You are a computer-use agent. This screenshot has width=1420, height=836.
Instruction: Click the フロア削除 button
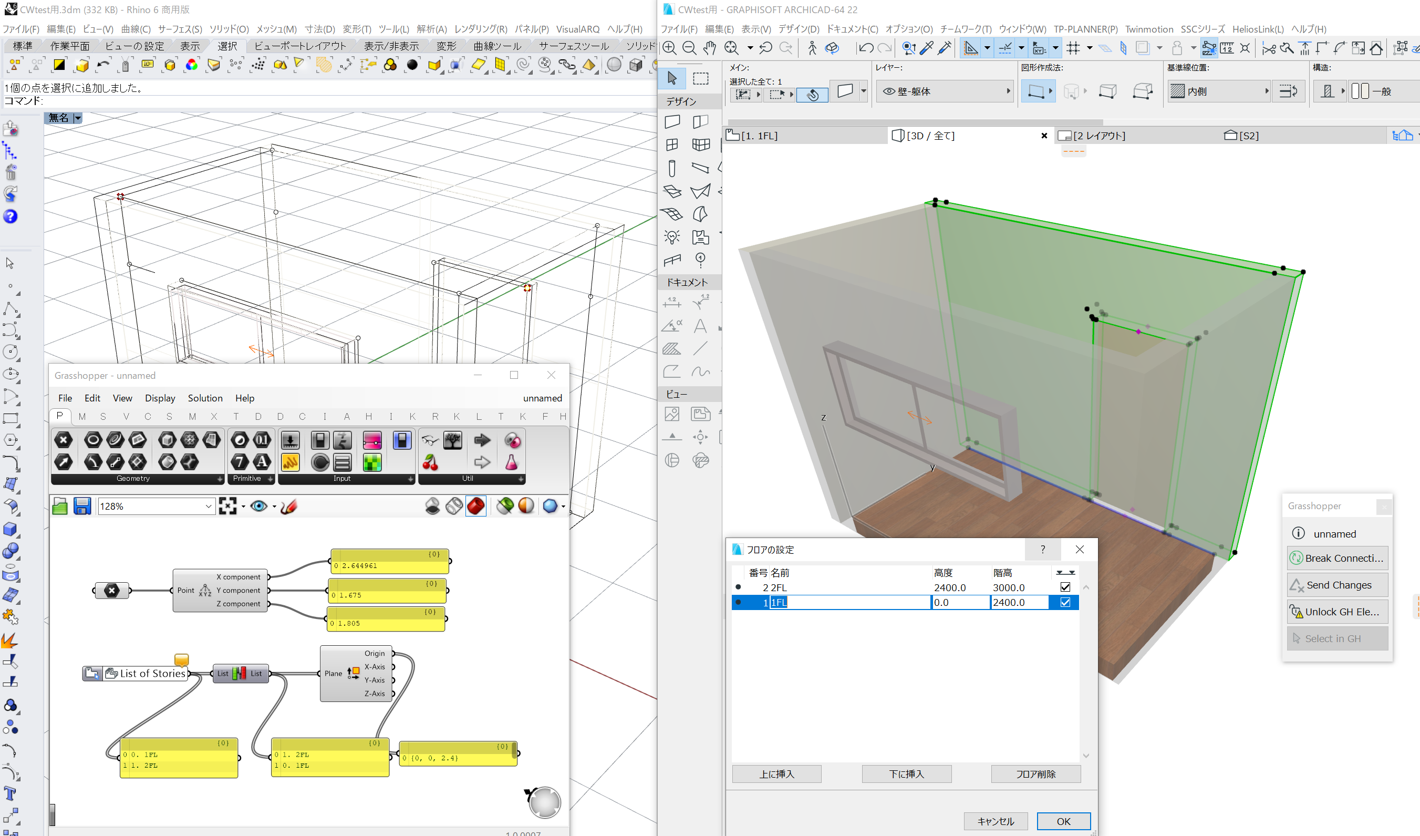[x=1035, y=774]
